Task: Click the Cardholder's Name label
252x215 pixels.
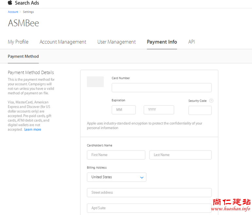Action: pyautogui.click(x=99, y=146)
